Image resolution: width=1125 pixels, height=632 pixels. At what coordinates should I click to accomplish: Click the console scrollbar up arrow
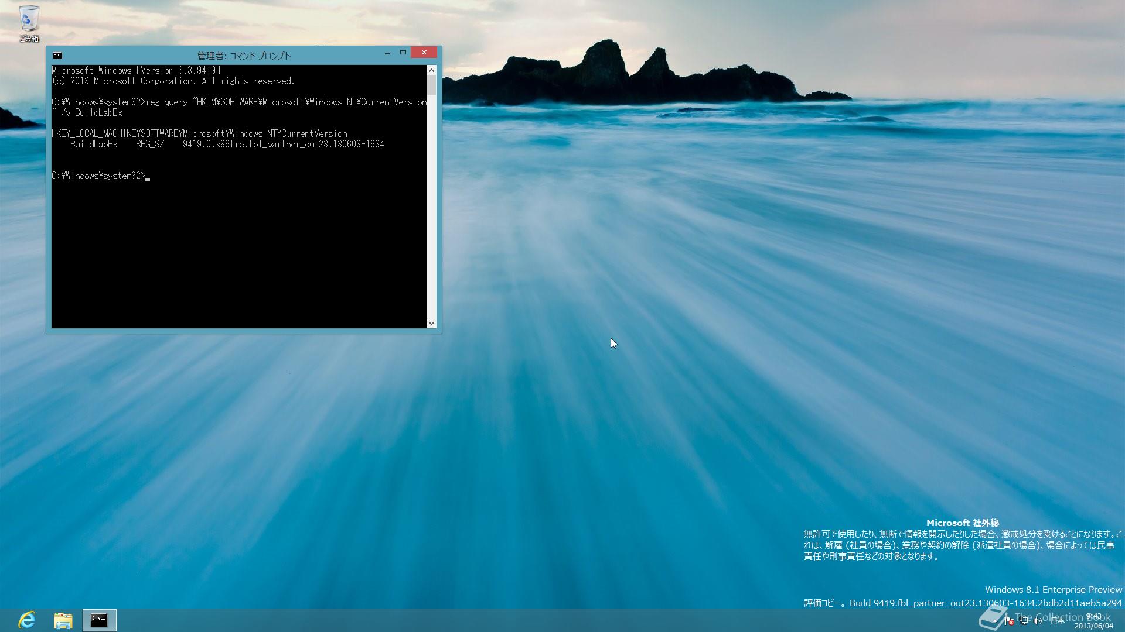coord(432,70)
